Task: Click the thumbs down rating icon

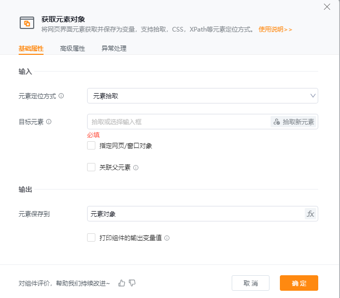Action: pos(132,283)
